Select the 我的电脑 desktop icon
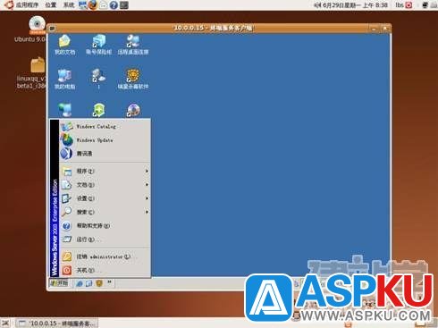Viewport: 438px width, 328px height. [64, 80]
